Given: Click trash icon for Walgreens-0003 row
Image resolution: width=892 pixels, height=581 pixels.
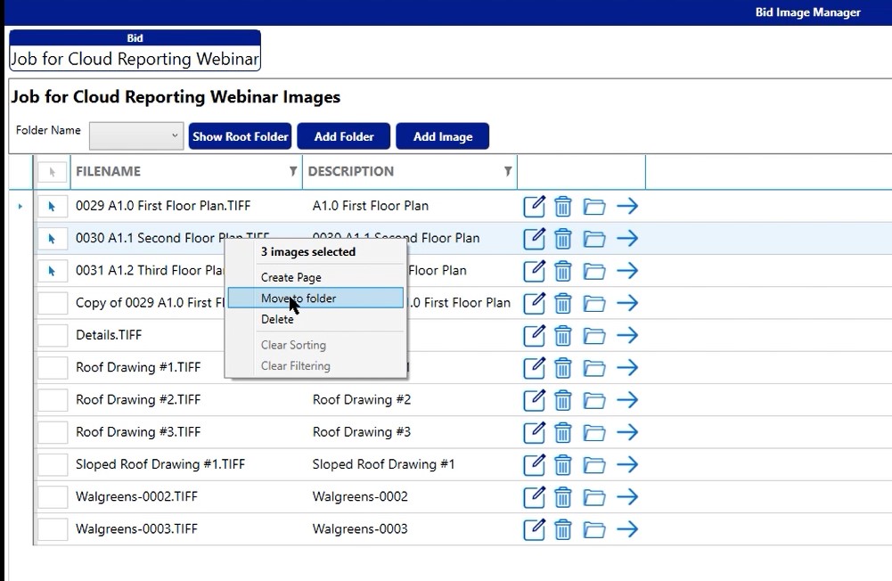Looking at the screenshot, I should coord(563,529).
